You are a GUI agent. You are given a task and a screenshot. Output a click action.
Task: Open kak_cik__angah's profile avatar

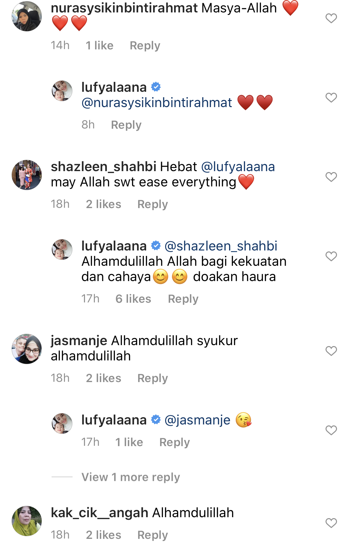tap(27, 521)
